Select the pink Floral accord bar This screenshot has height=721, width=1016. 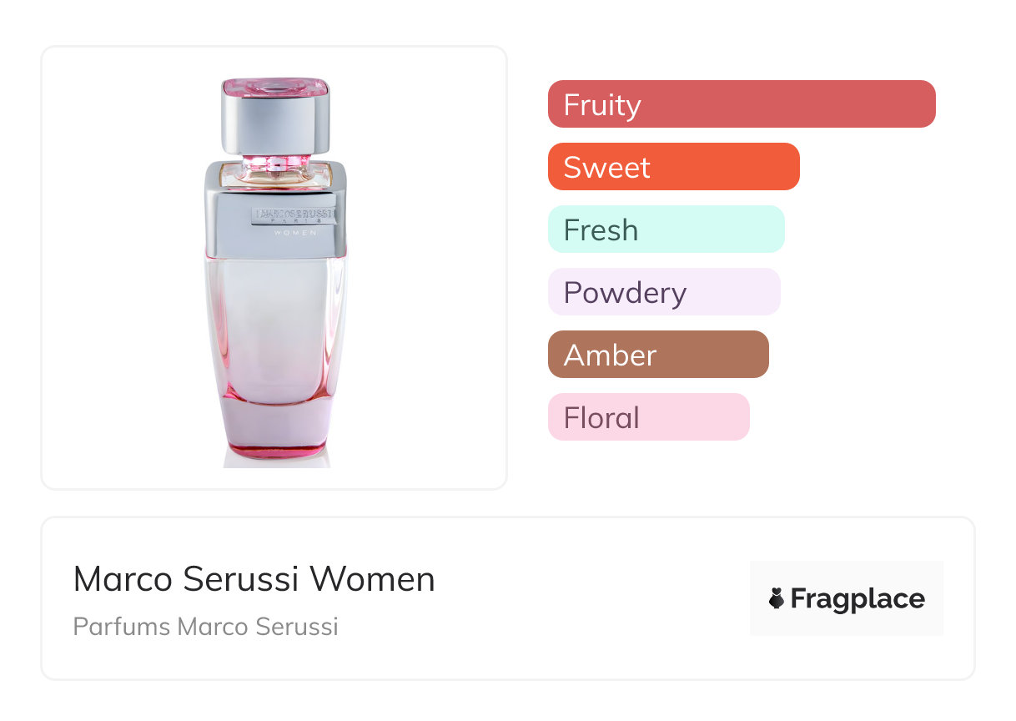coord(648,417)
